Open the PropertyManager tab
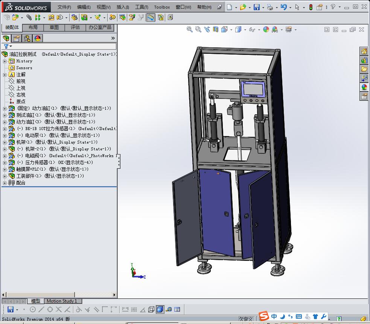 point(17,38)
